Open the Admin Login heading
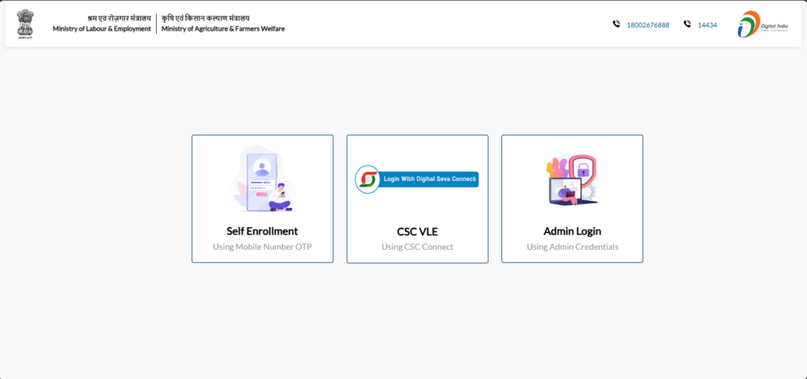807x379 pixels. click(572, 231)
